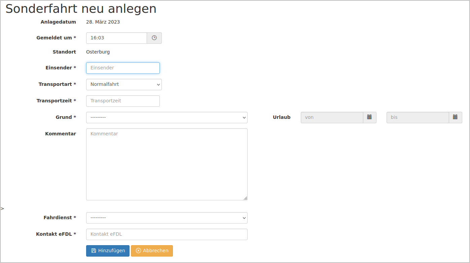The width and height of the screenshot is (470, 263).
Task: Click the Sonderfahrt neu anlegen heading
Action: pos(81,9)
